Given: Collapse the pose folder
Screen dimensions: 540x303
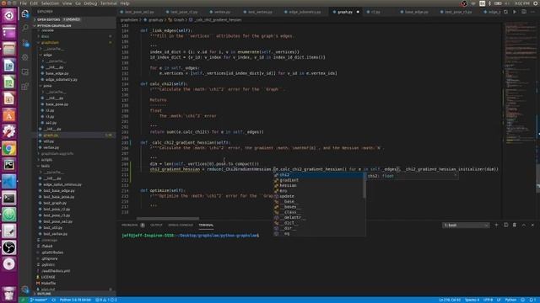Looking at the screenshot, I should point(74,86).
